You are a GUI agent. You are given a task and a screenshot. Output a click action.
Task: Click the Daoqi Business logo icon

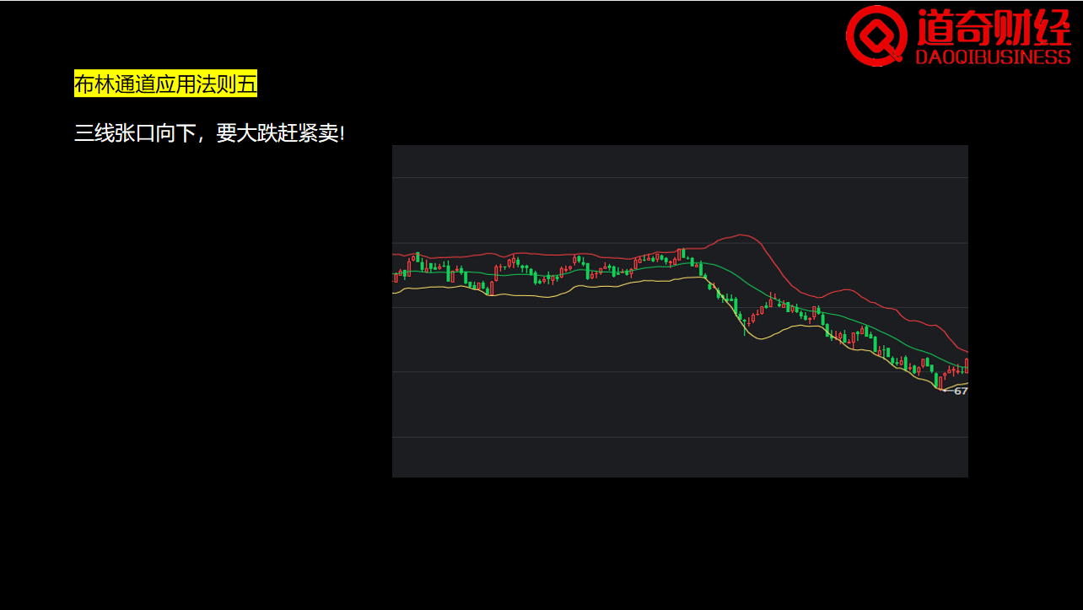[x=877, y=35]
